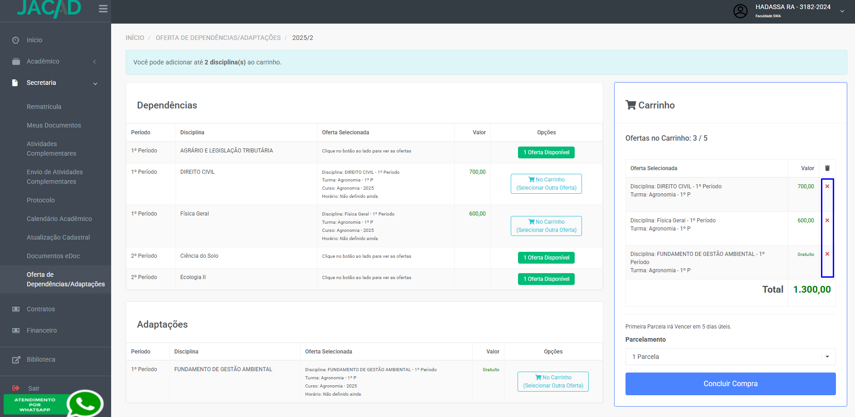Image resolution: width=855 pixels, height=417 pixels.
Task: Click the Biblioteca external link icon
Action: 16,359
